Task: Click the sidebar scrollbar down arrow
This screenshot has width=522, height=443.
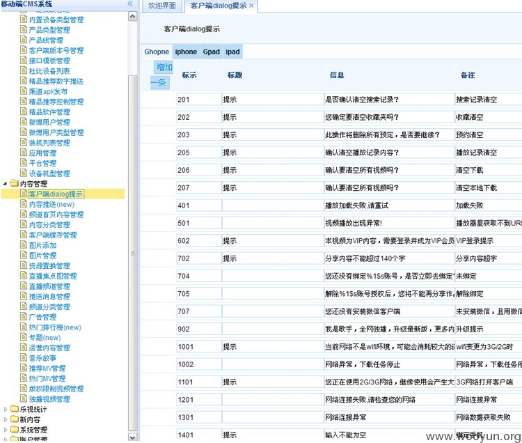Action: point(132,437)
